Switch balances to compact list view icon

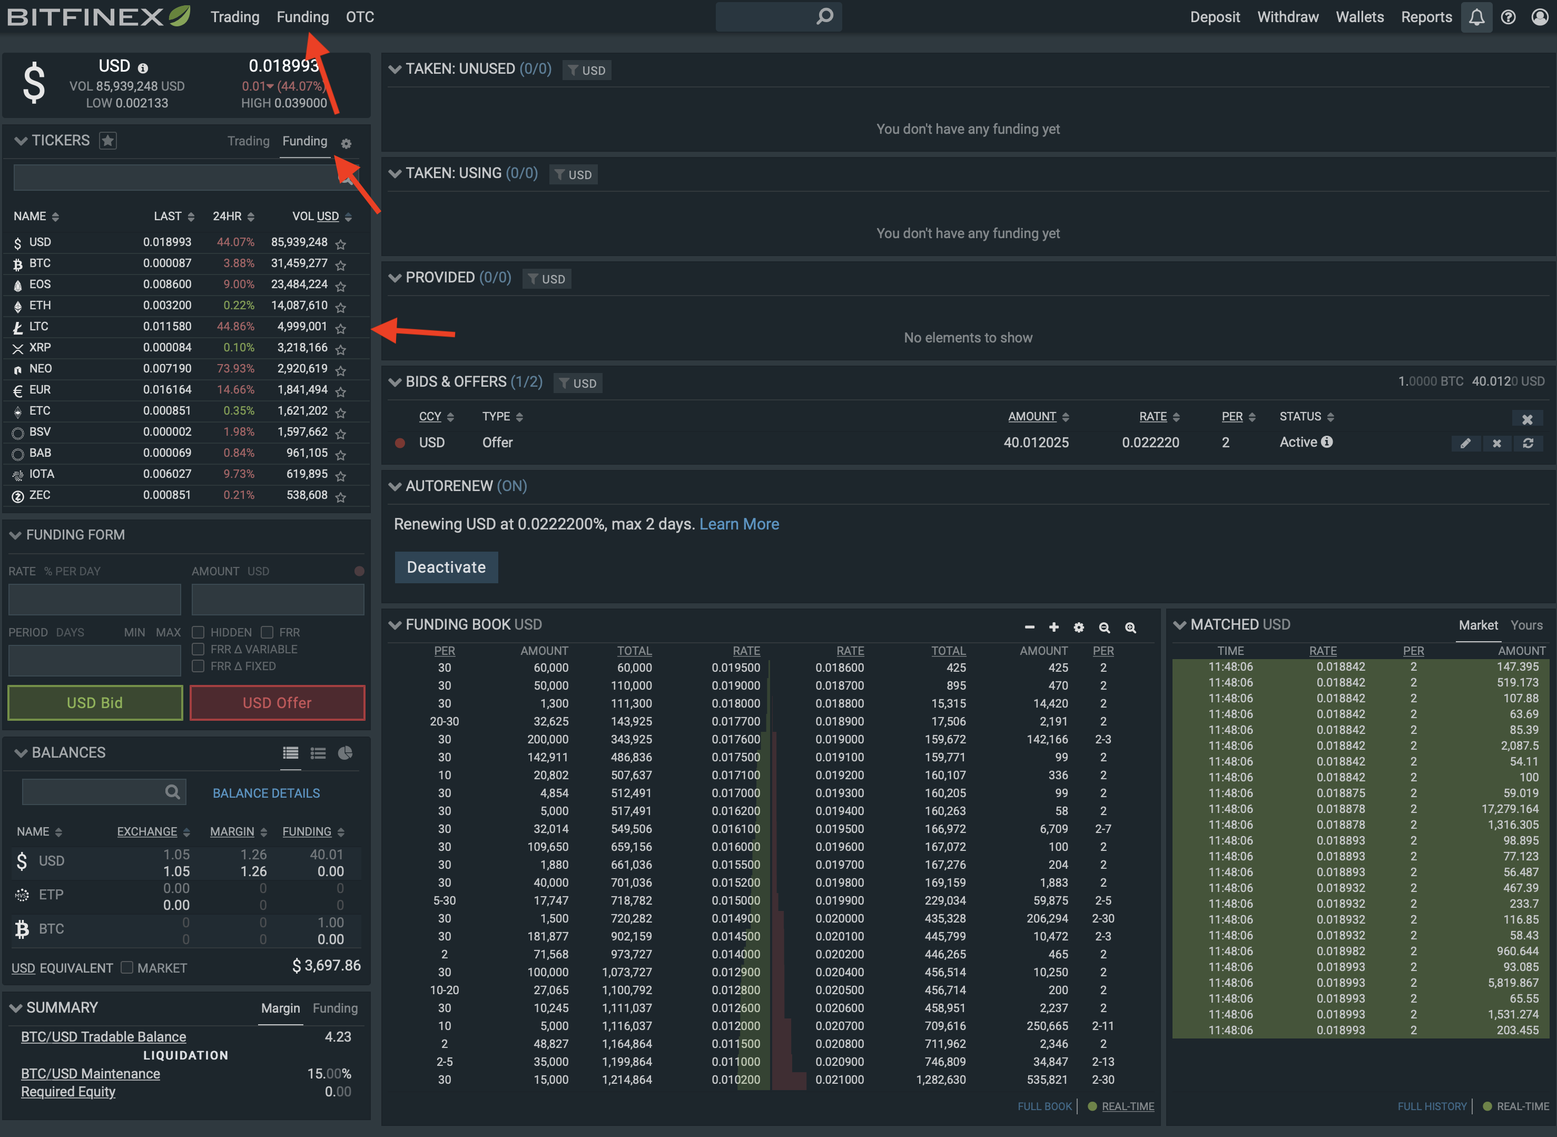click(x=318, y=753)
